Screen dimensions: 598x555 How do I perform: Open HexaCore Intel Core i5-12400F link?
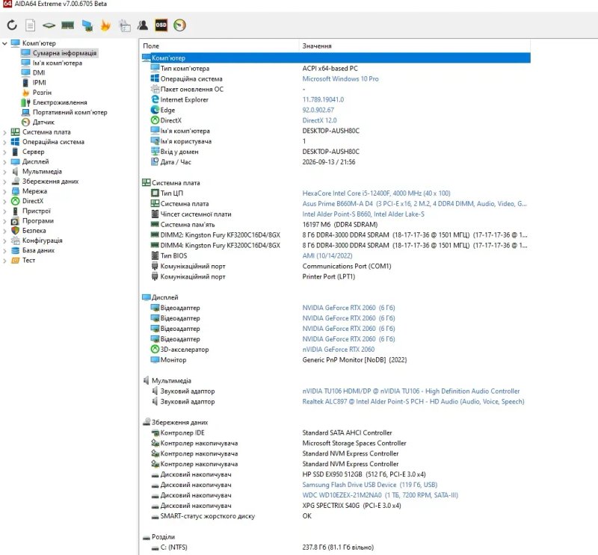coord(376,193)
